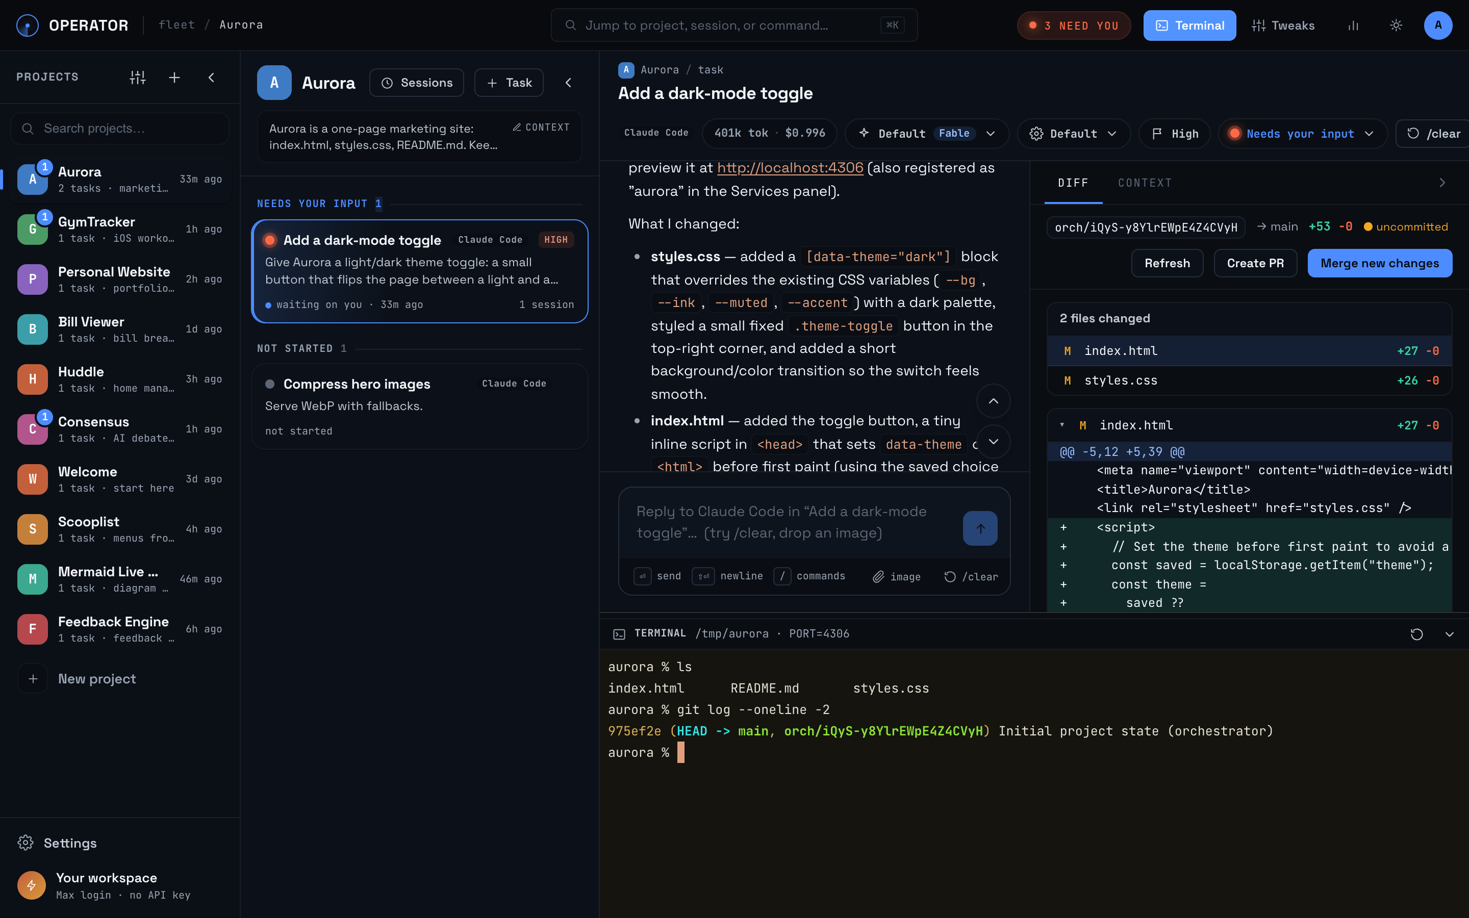Select the Feedback Engine project
The height and width of the screenshot is (918, 1469).
click(119, 629)
